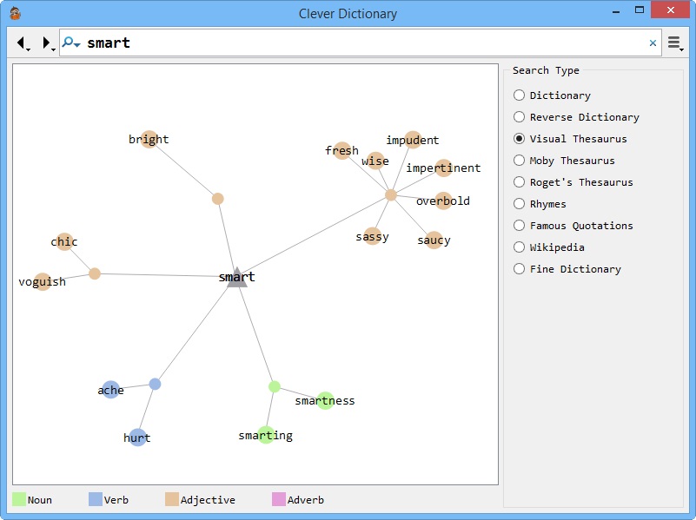This screenshot has width=696, height=520.
Task: Select the Reverse Dictionary option
Action: coord(520,117)
